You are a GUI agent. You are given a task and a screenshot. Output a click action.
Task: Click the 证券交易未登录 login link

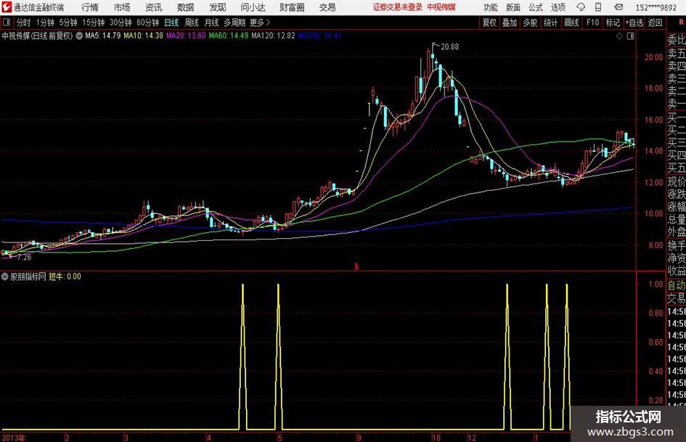click(398, 7)
